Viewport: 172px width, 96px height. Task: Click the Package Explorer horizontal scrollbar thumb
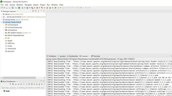click(19, 78)
